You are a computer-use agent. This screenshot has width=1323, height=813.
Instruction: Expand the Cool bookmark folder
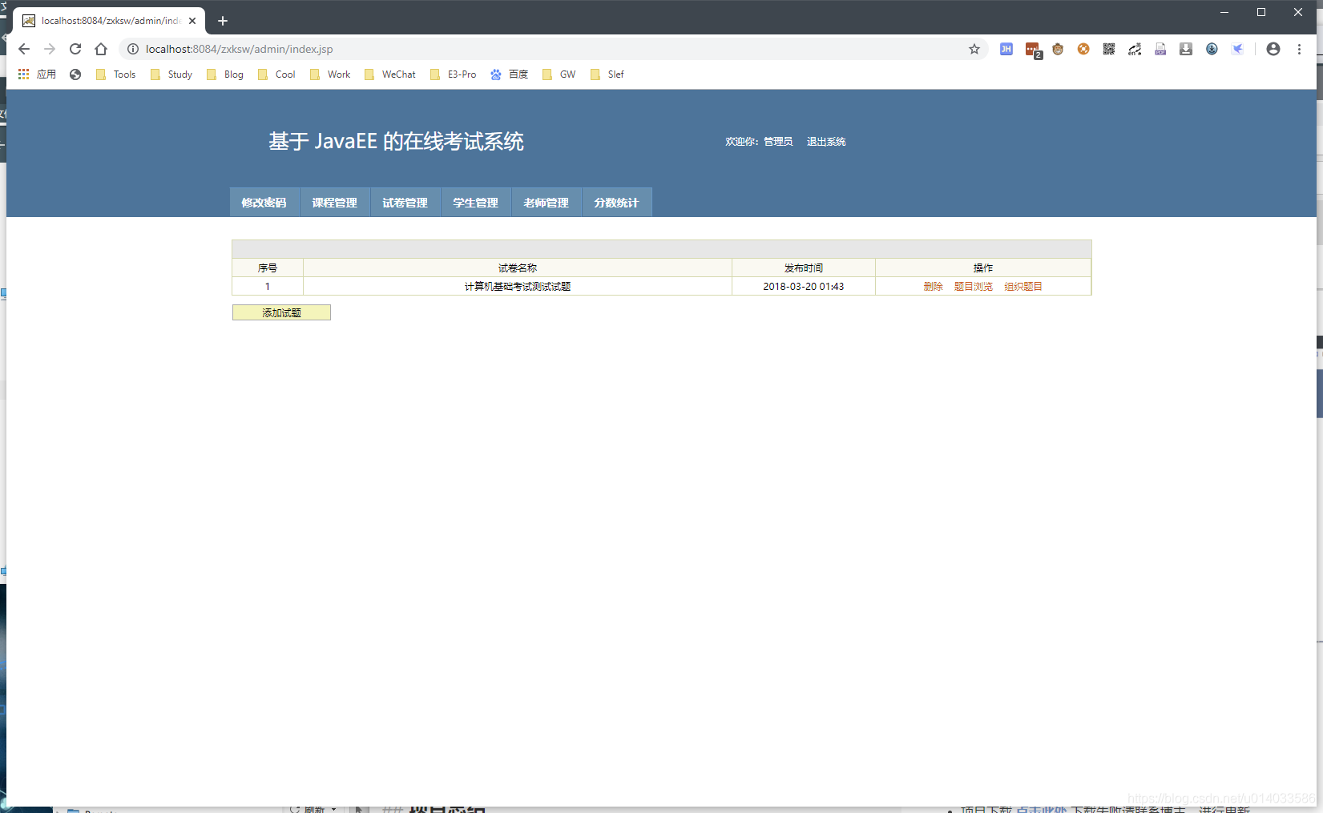(x=276, y=74)
